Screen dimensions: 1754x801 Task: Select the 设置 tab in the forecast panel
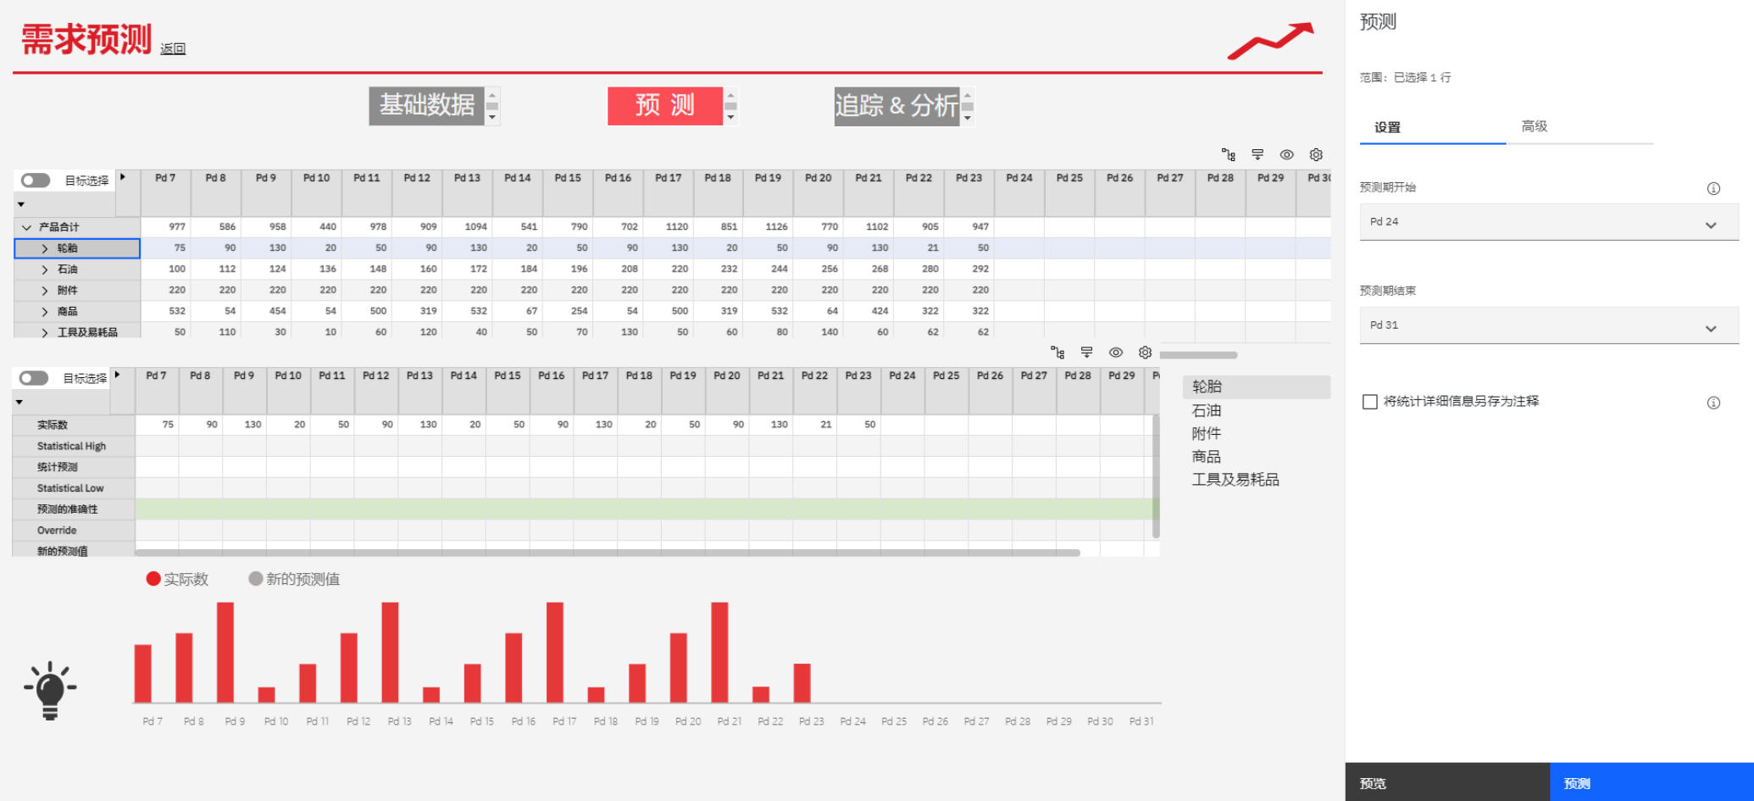[1387, 127]
